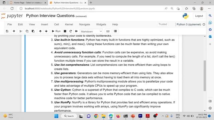The width and height of the screenshot is (214, 120).
Task: Open browser profile avatar
Action: tap(201, 8)
